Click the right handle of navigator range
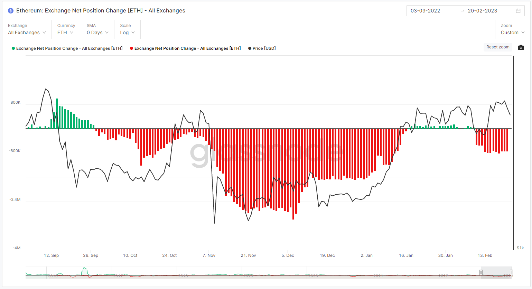Image resolution: width=532 pixels, height=289 pixels. pyautogui.click(x=511, y=272)
